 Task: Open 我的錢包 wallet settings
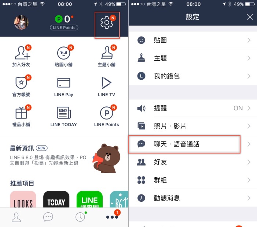pos(193,76)
